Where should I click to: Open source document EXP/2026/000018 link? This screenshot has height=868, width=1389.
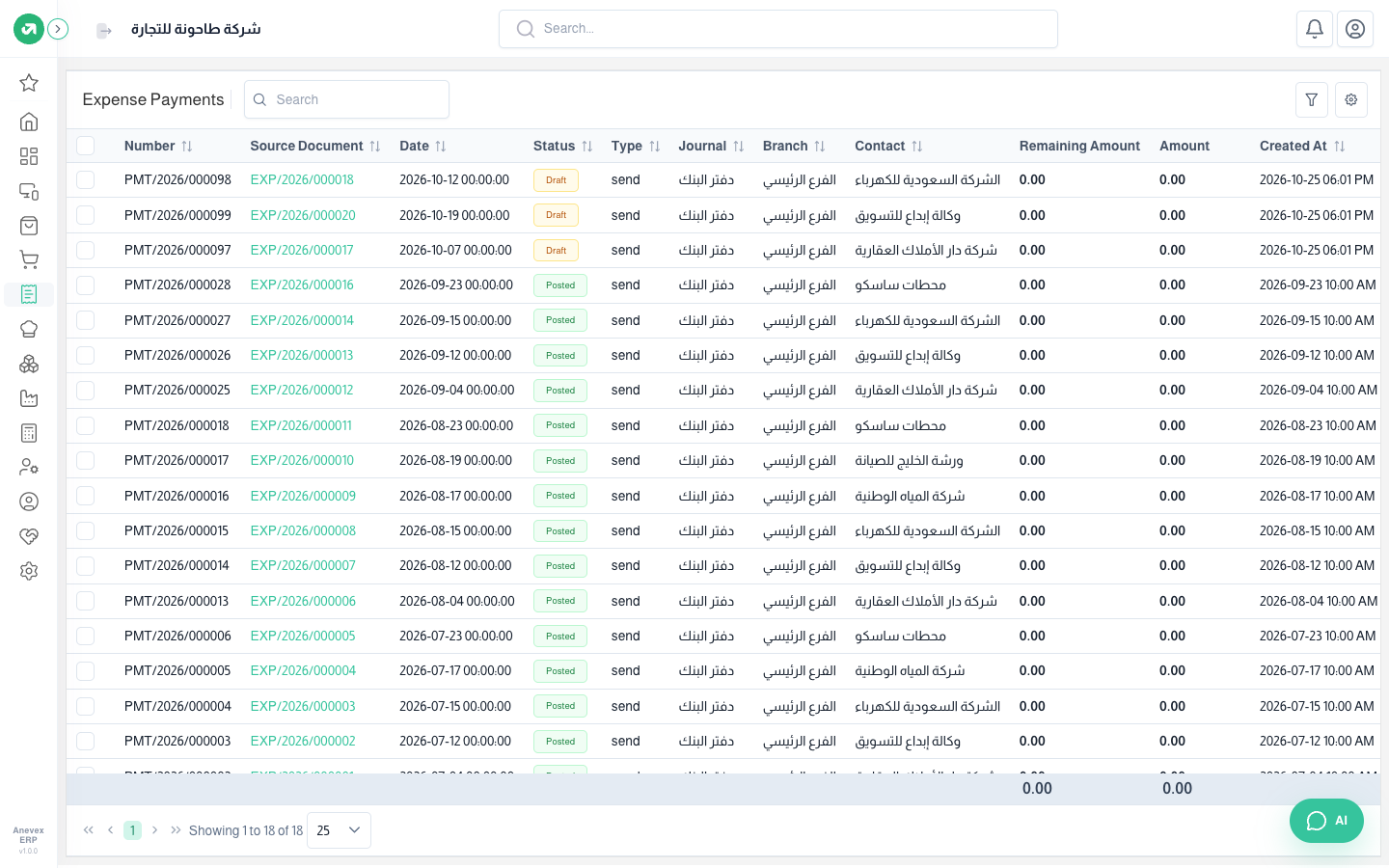pos(302,179)
